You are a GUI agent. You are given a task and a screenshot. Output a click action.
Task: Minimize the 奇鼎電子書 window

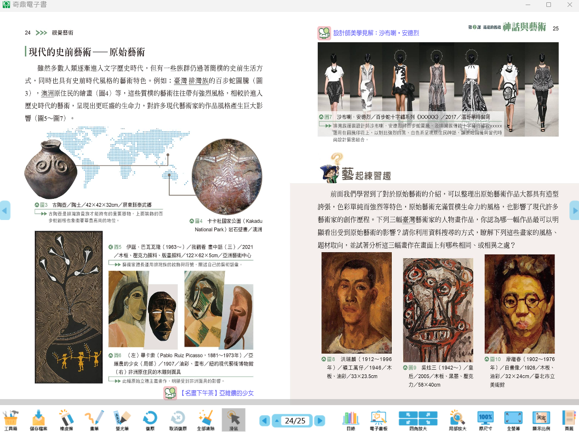pos(528,5)
